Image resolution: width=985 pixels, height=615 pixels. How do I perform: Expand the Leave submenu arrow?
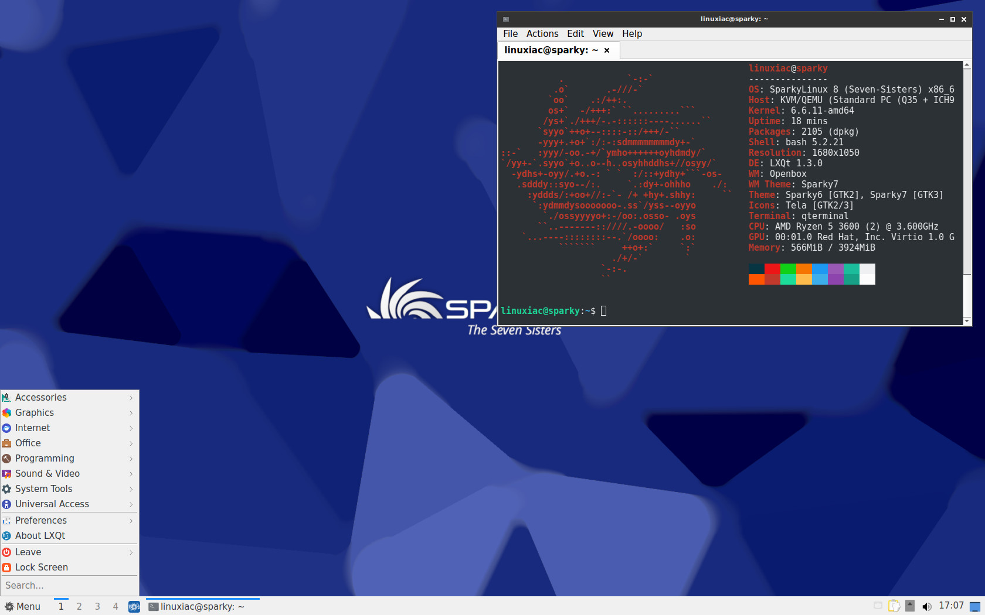131,552
